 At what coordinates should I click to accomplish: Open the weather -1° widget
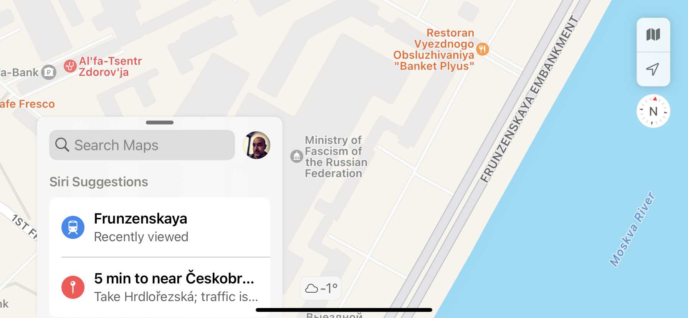[321, 288]
